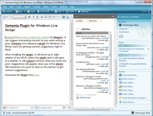Viewport: 153px width, 116px height.
Task: Open the Dashboard link in sidebar
Action: [x=124, y=32]
